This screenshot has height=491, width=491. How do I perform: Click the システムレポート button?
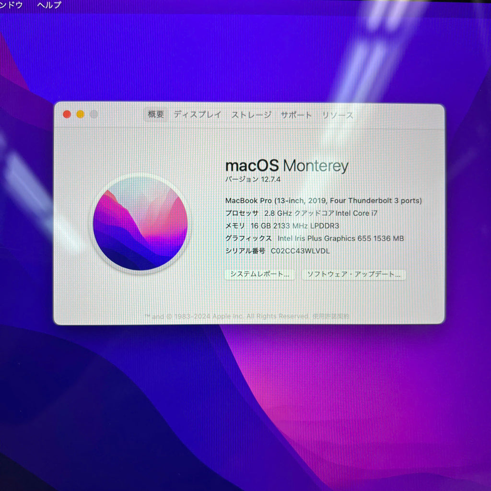pyautogui.click(x=259, y=274)
